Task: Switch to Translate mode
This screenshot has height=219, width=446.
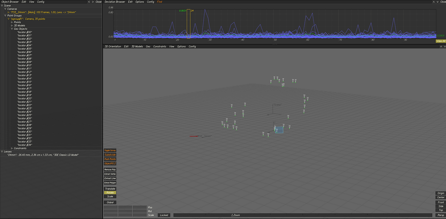Action: (x=110, y=189)
